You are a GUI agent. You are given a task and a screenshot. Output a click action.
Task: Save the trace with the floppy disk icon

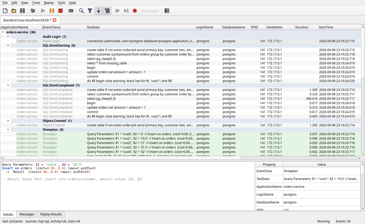22,11
